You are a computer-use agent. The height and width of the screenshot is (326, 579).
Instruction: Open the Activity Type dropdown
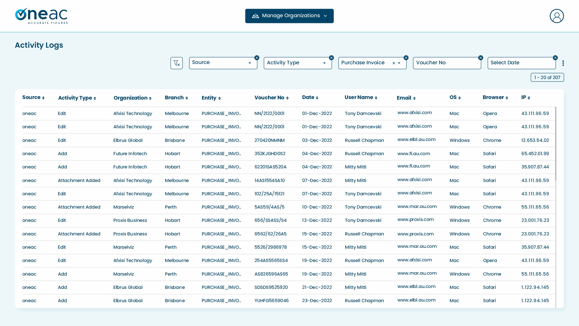point(298,63)
